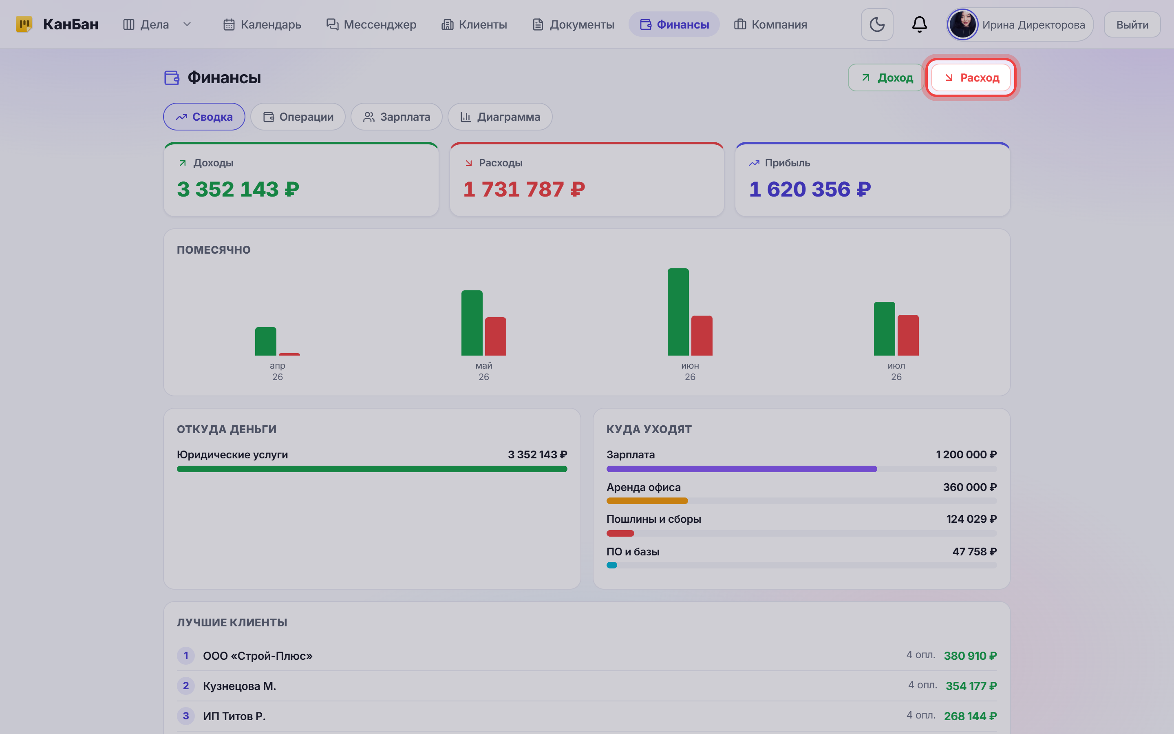This screenshot has width=1174, height=734.
Task: Click the Календарь calendar icon
Action: pos(229,24)
